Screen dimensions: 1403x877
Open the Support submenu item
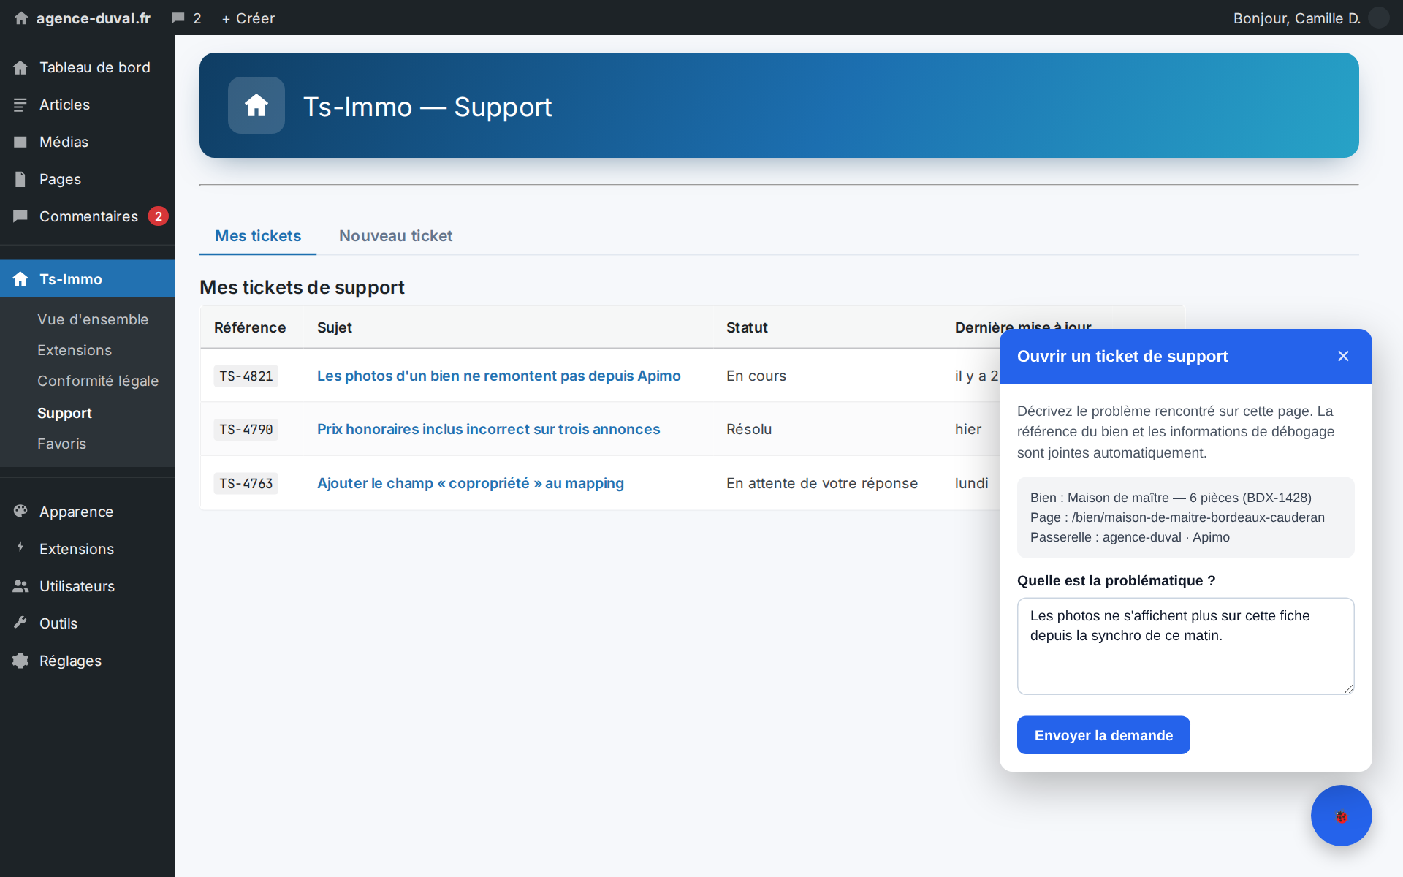click(x=64, y=413)
